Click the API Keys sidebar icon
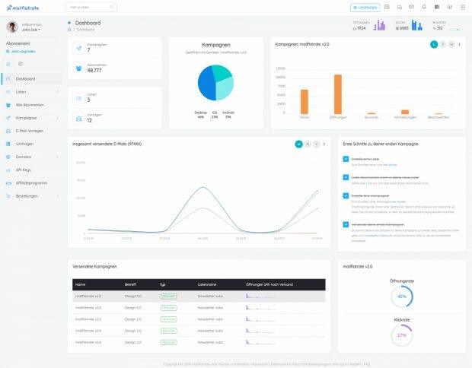 [8, 170]
